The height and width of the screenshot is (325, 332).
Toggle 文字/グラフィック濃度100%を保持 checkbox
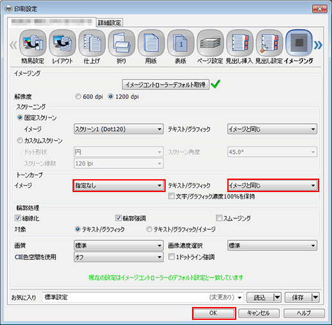pyautogui.click(x=171, y=196)
